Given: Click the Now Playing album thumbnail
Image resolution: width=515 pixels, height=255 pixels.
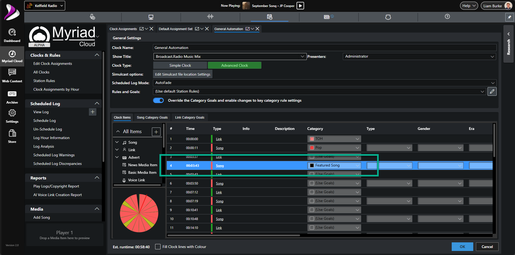Looking at the screenshot, I should point(246,6).
